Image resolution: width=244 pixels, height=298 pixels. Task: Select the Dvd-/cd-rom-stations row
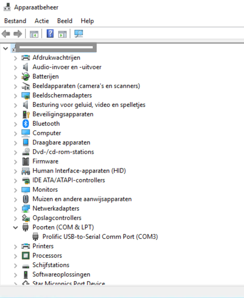63,152
